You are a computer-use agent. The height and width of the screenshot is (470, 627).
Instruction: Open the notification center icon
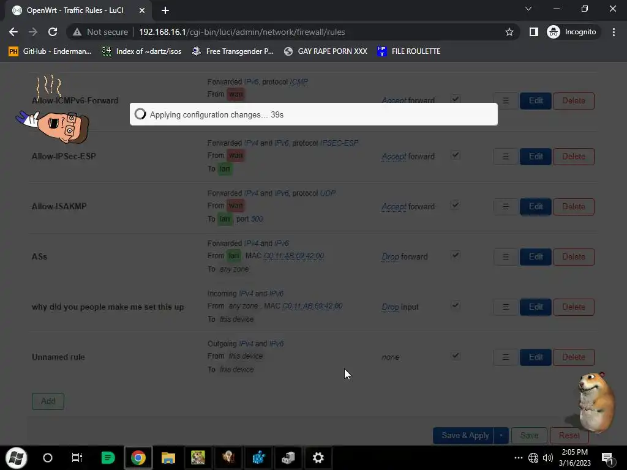tap(607, 459)
